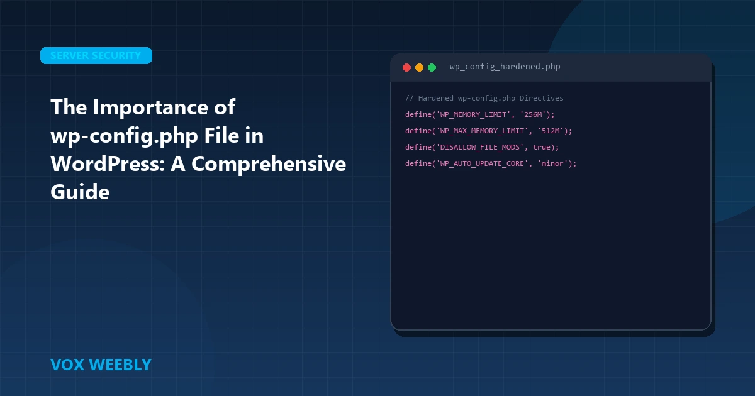Click the article headline about wp-config.php

tap(198, 150)
